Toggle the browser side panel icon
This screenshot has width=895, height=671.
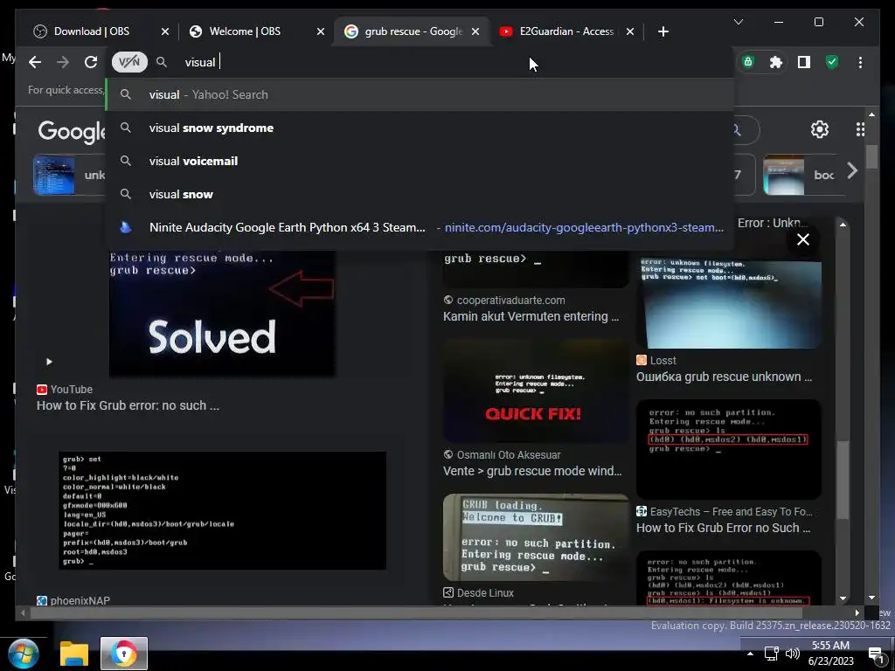tap(804, 62)
